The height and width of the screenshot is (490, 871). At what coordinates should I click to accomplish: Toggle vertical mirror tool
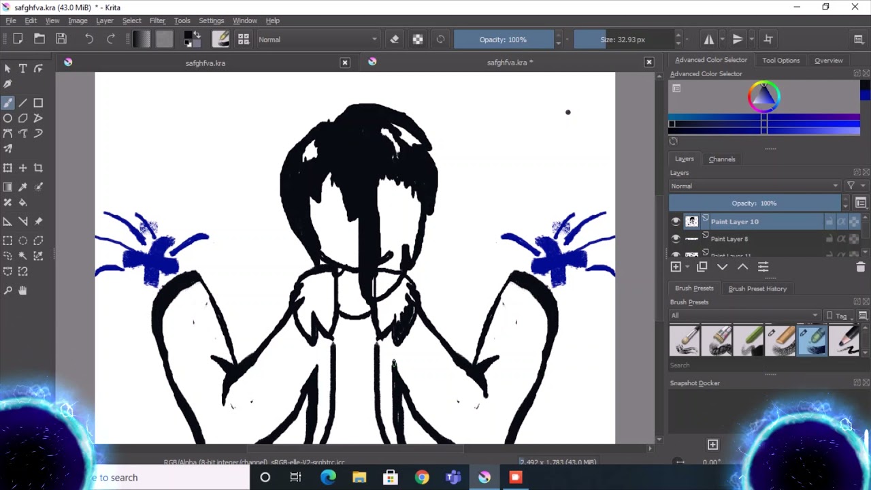pyautogui.click(x=738, y=39)
